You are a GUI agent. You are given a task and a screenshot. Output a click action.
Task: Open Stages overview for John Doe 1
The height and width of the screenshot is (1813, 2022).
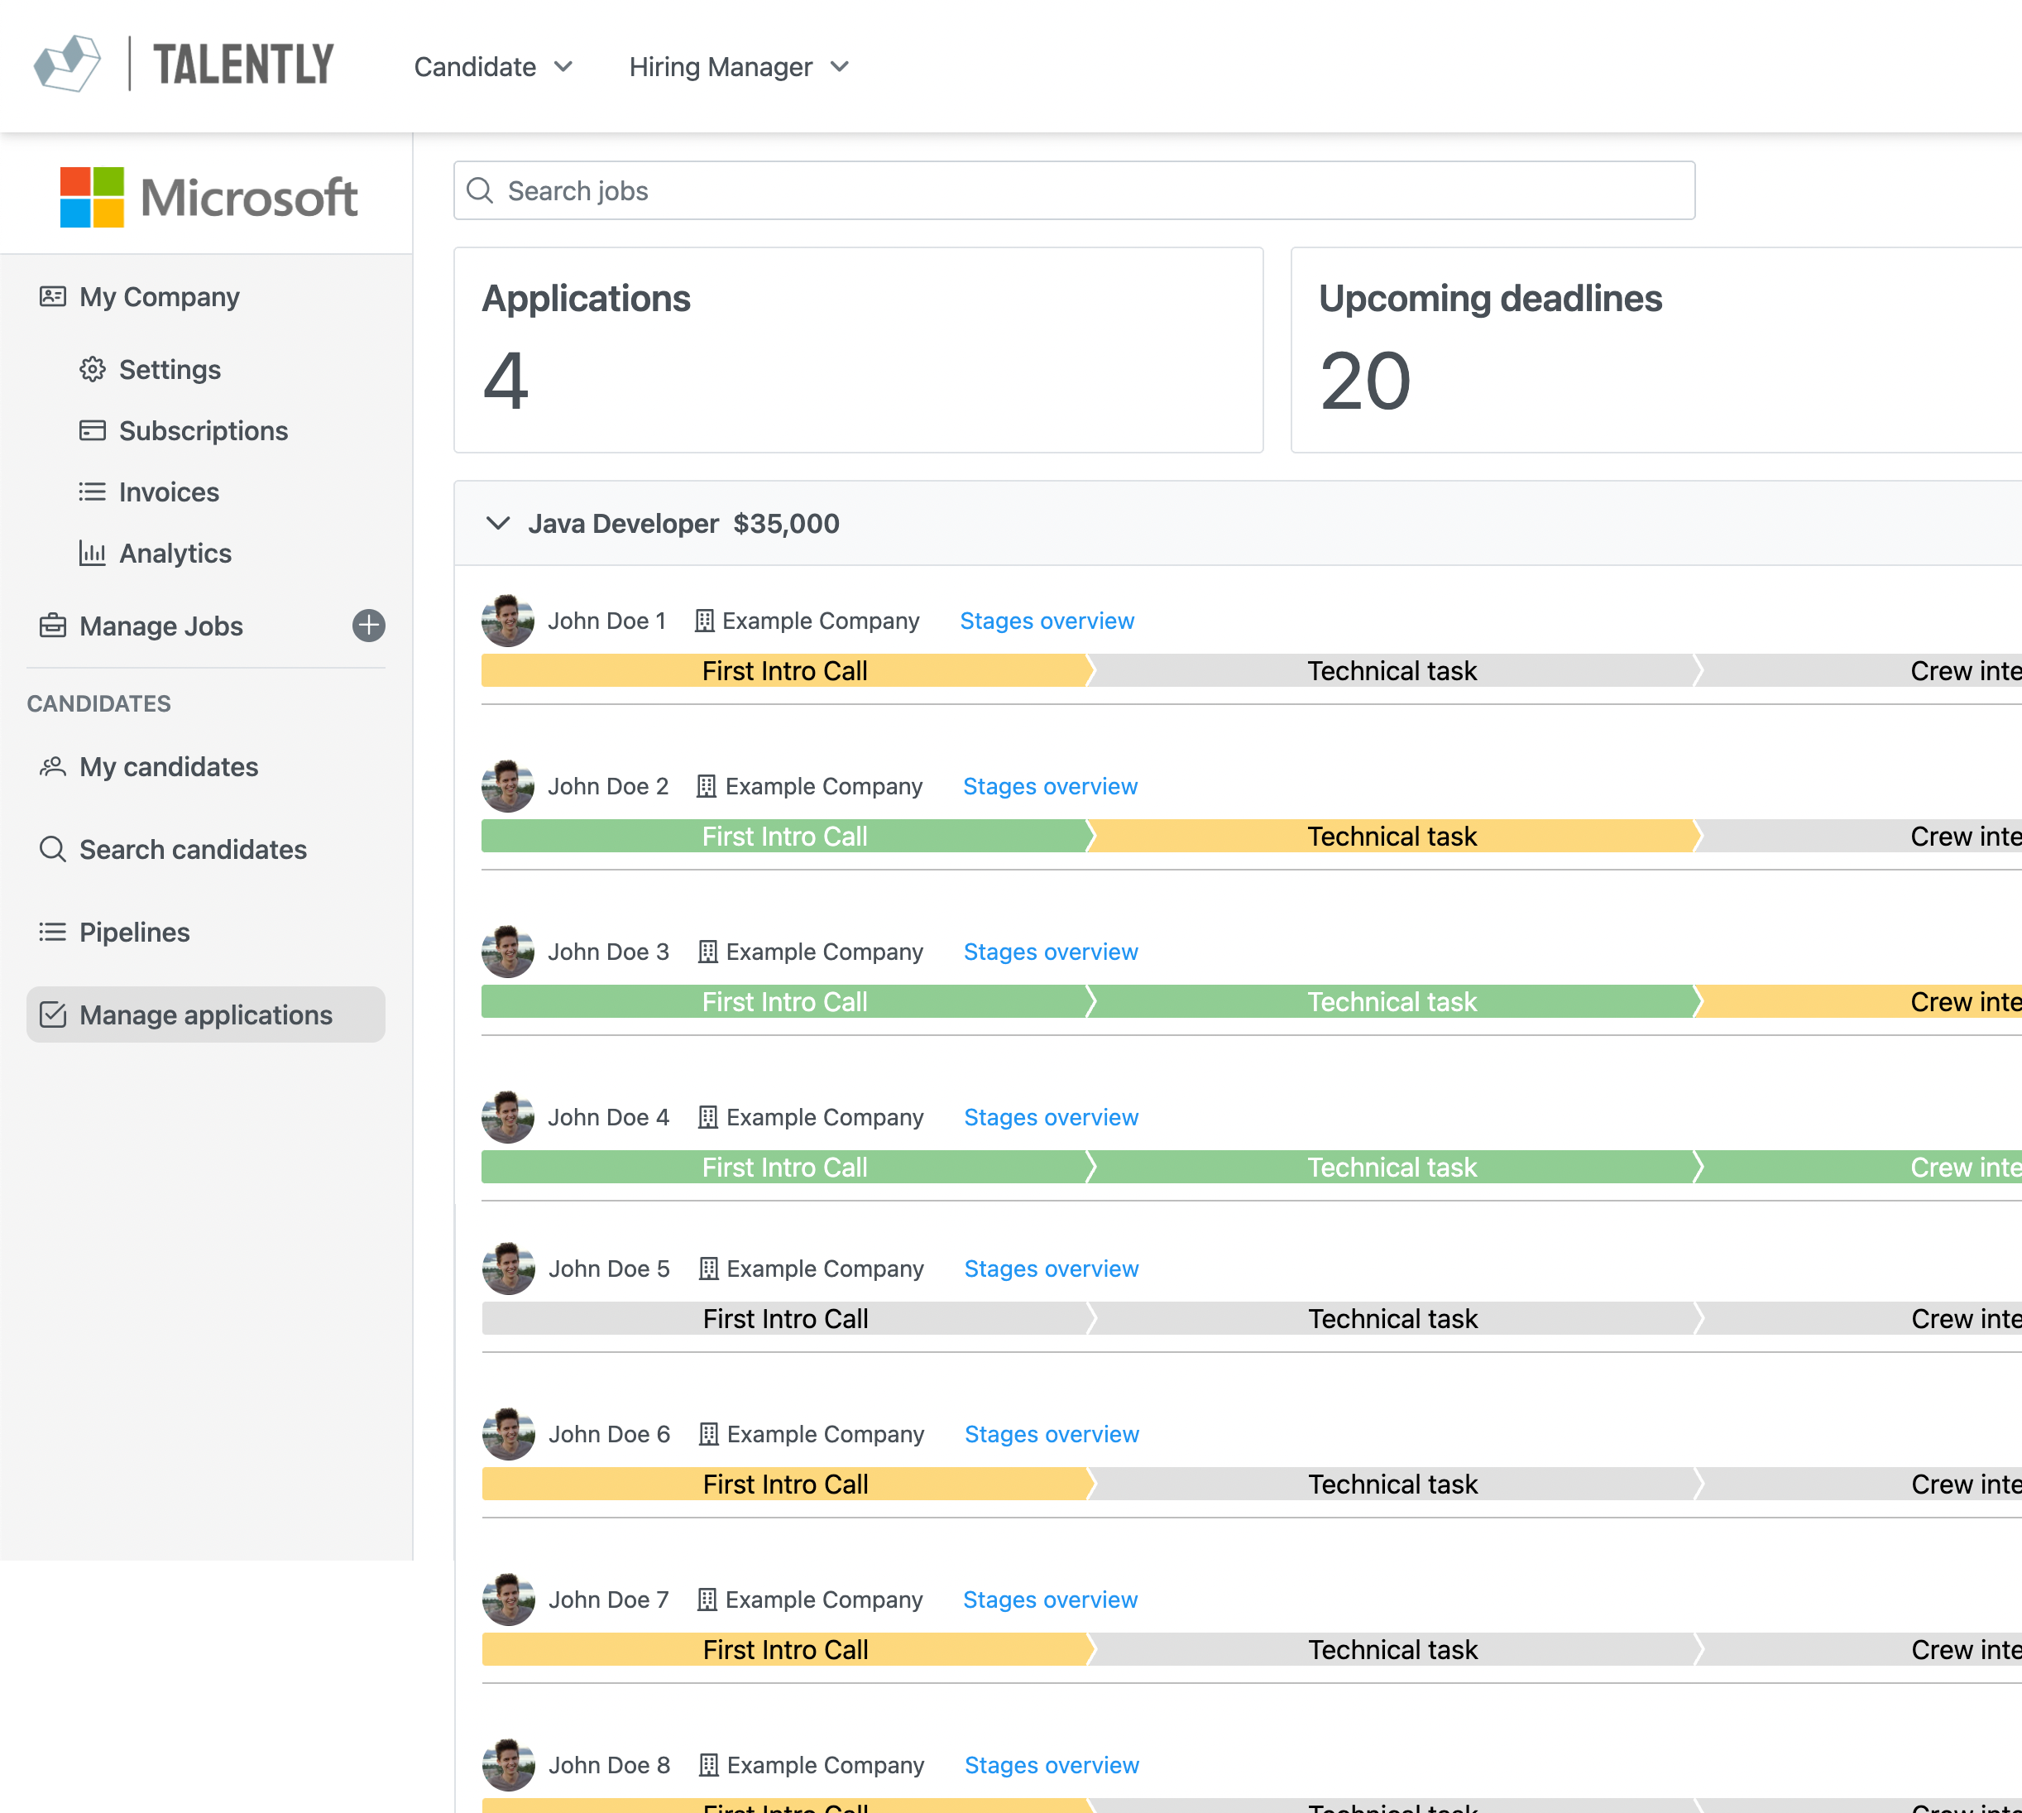click(x=1047, y=621)
